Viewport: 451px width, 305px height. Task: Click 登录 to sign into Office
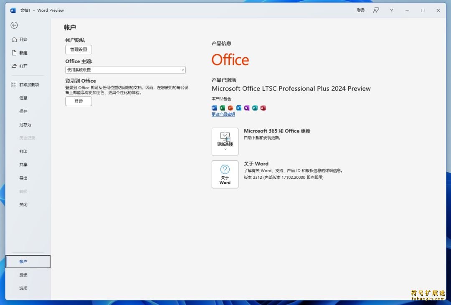pyautogui.click(x=79, y=101)
